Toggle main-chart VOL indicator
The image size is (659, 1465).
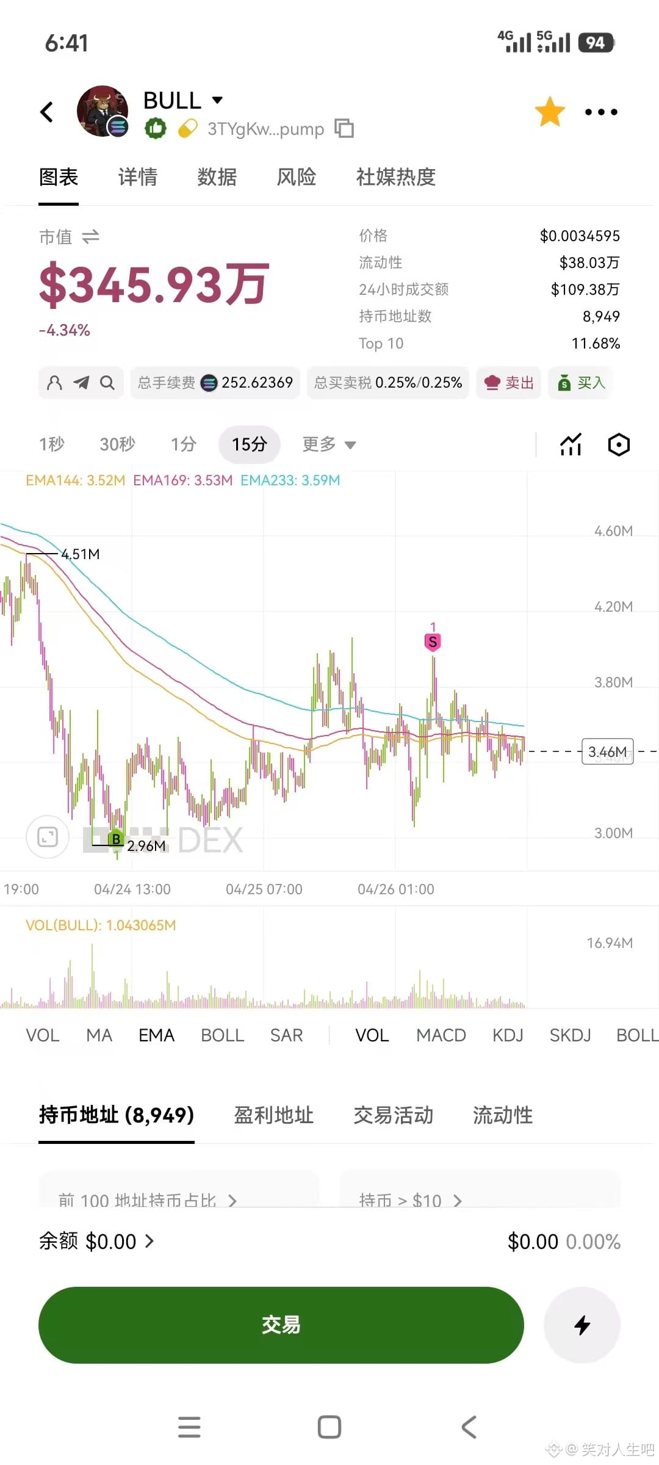tap(43, 1035)
